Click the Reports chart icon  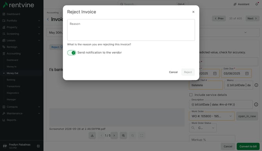click(x=4, y=120)
